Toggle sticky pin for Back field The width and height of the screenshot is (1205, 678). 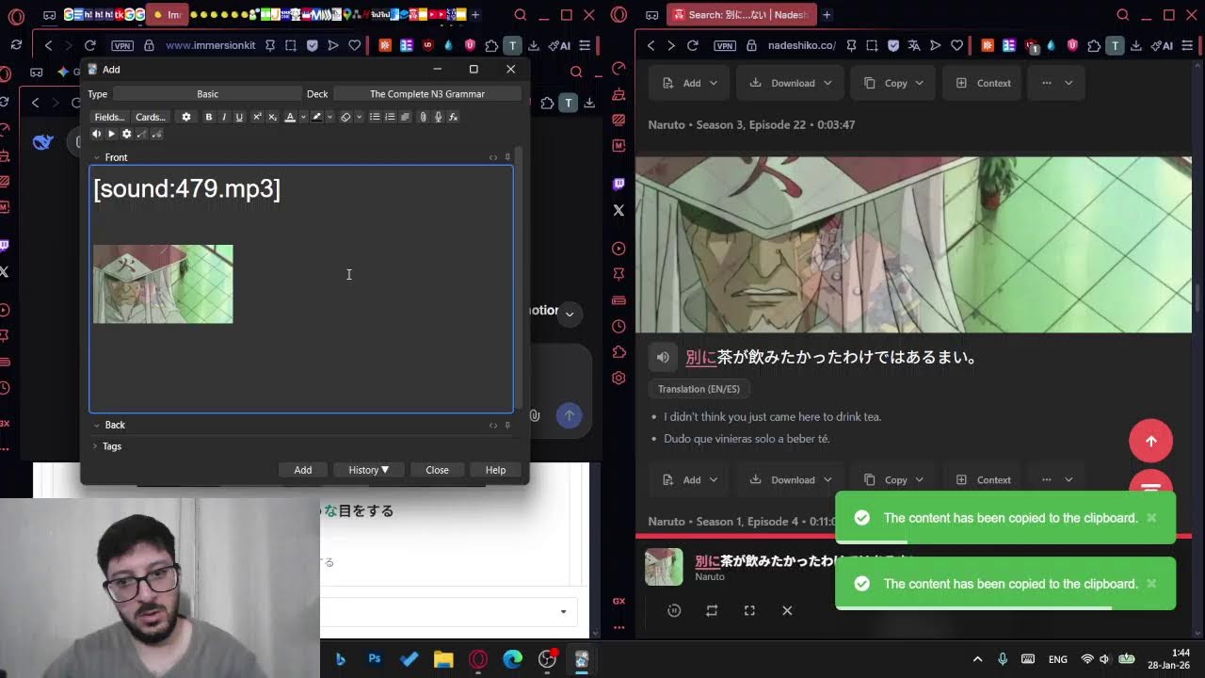tap(507, 425)
